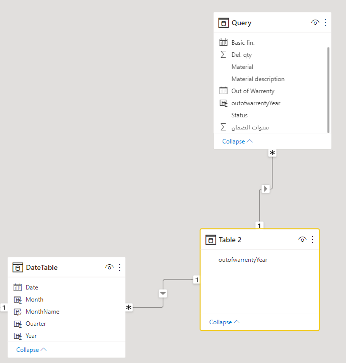Click the Table 2 header icon
Image resolution: width=346 pixels, height=363 pixels.
tap(211, 240)
